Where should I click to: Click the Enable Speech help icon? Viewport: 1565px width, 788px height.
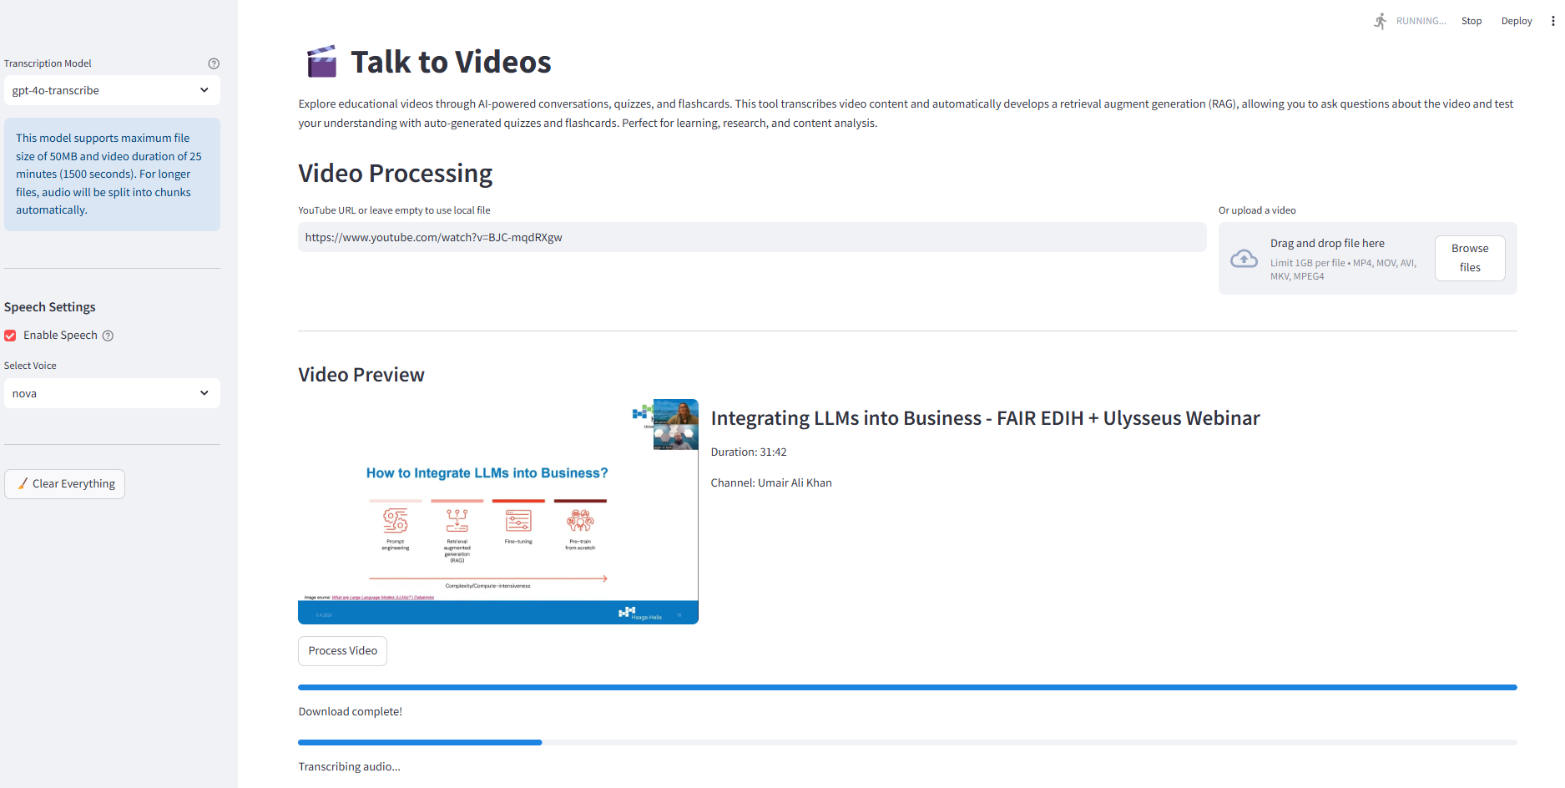108,336
